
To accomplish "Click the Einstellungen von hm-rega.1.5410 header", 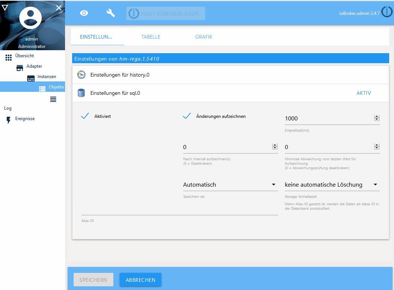I will (x=230, y=58).
